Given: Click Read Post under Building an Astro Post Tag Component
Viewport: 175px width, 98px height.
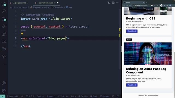Looking at the screenshot, I should [132, 85].
